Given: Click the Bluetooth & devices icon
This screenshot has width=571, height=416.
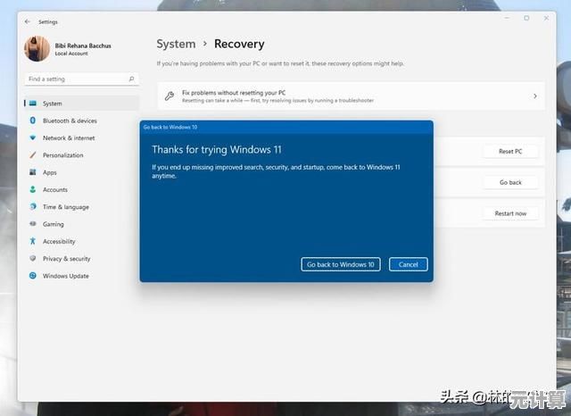Looking at the screenshot, I should 33,121.
